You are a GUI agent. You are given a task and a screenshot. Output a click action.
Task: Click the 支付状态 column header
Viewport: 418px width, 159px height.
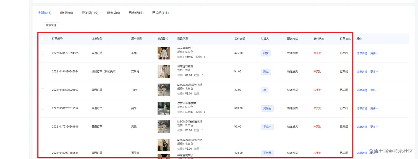pos(319,39)
